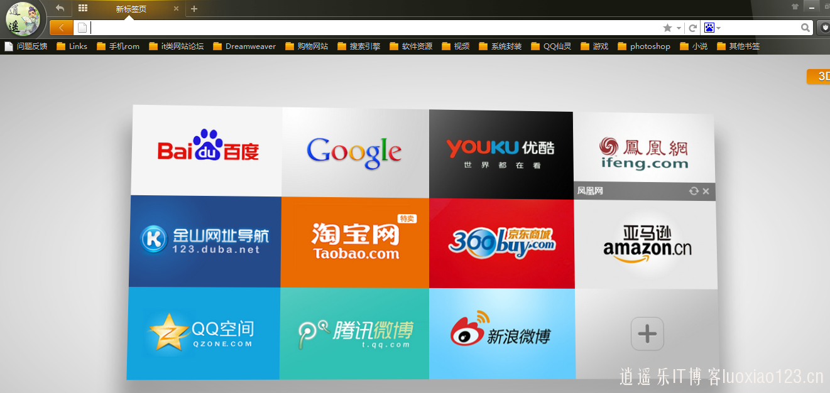Screen dimensions: 830x393
Task: Open the Links bookmark folder
Action: (x=72, y=46)
